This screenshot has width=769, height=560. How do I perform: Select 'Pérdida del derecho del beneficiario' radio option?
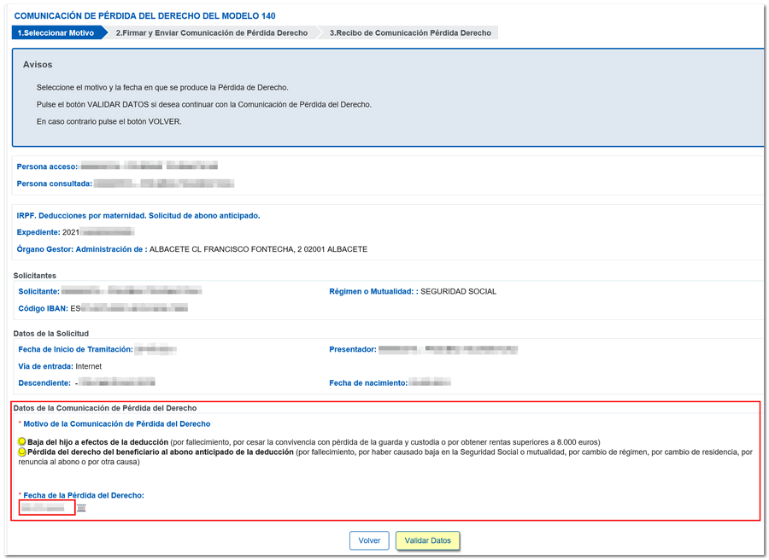point(22,452)
